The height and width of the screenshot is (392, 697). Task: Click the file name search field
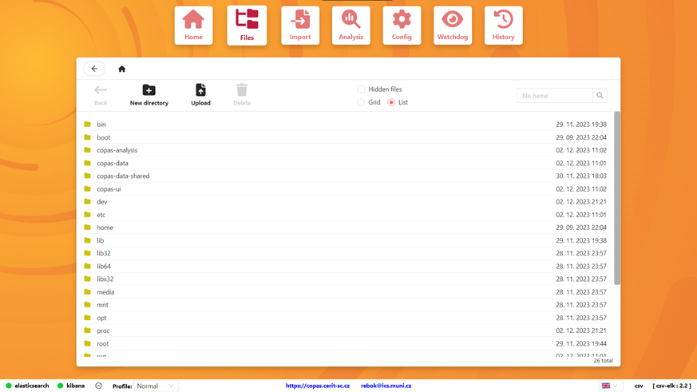tap(554, 96)
